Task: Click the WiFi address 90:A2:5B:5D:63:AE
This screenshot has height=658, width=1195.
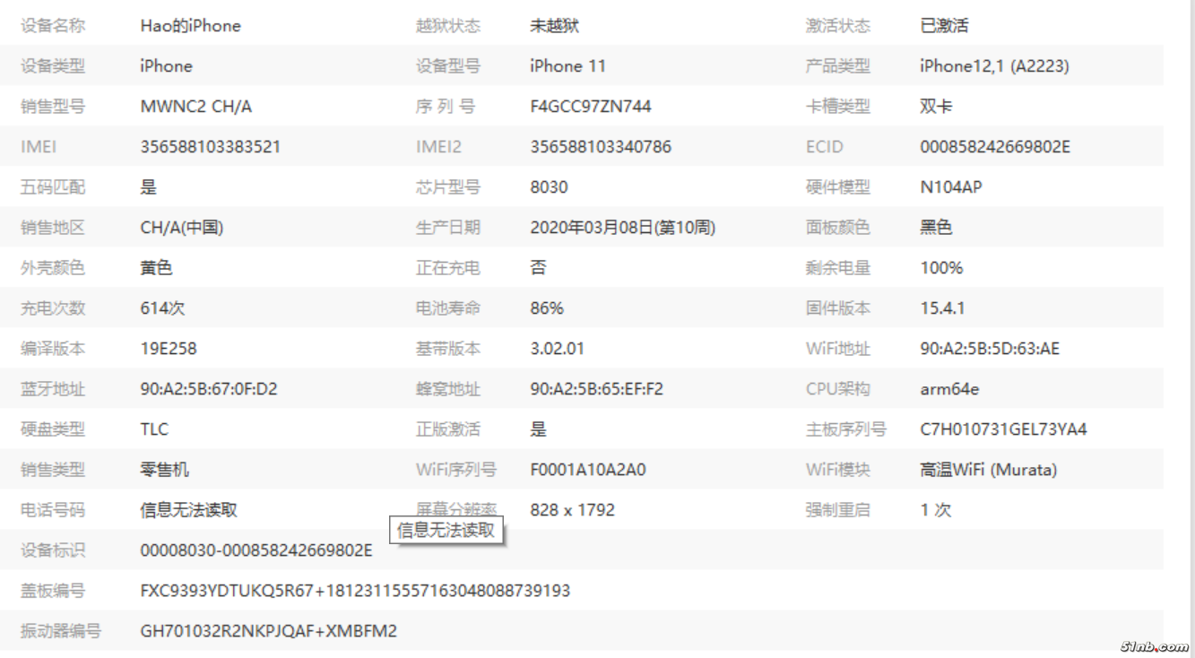Action: tap(989, 349)
